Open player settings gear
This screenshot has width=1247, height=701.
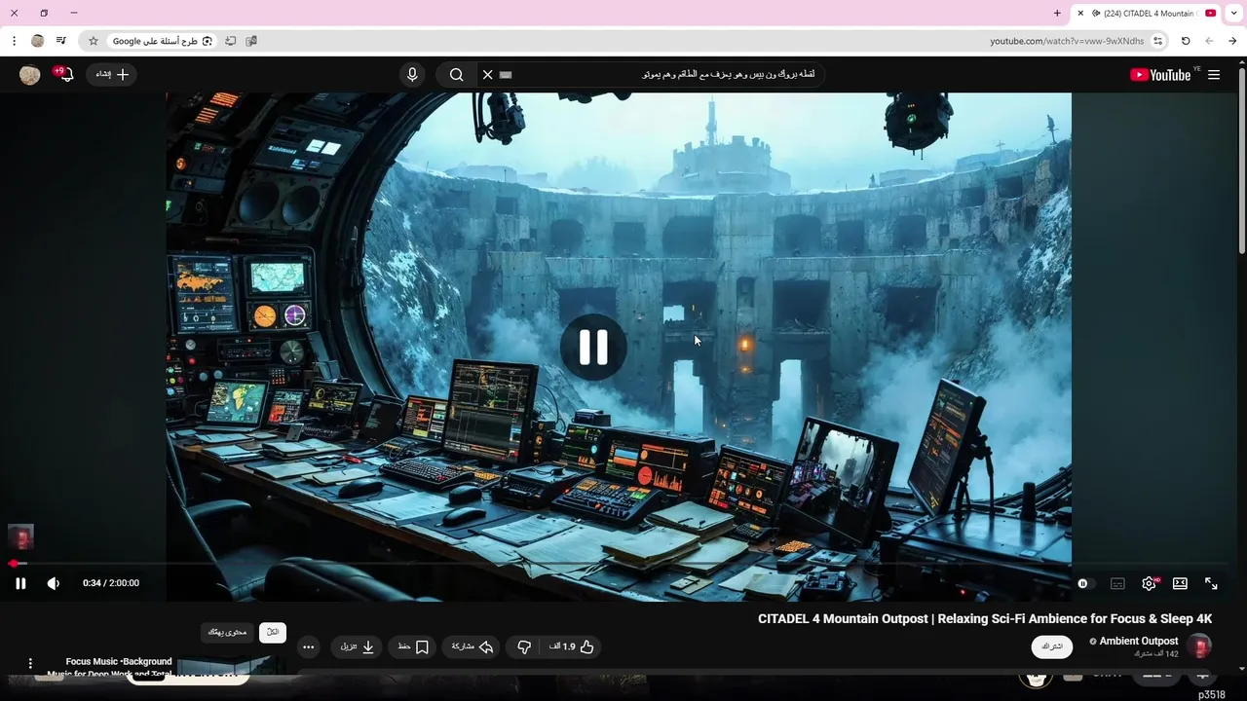pyautogui.click(x=1150, y=583)
